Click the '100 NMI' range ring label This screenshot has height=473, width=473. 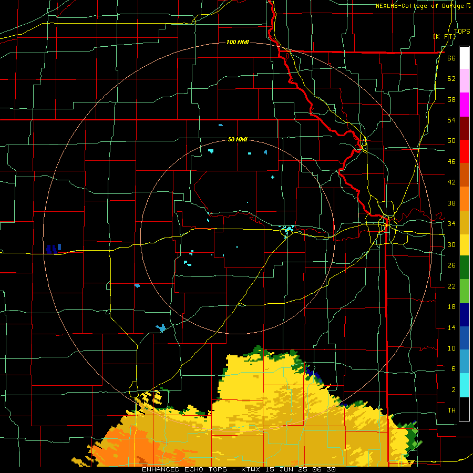tap(238, 42)
